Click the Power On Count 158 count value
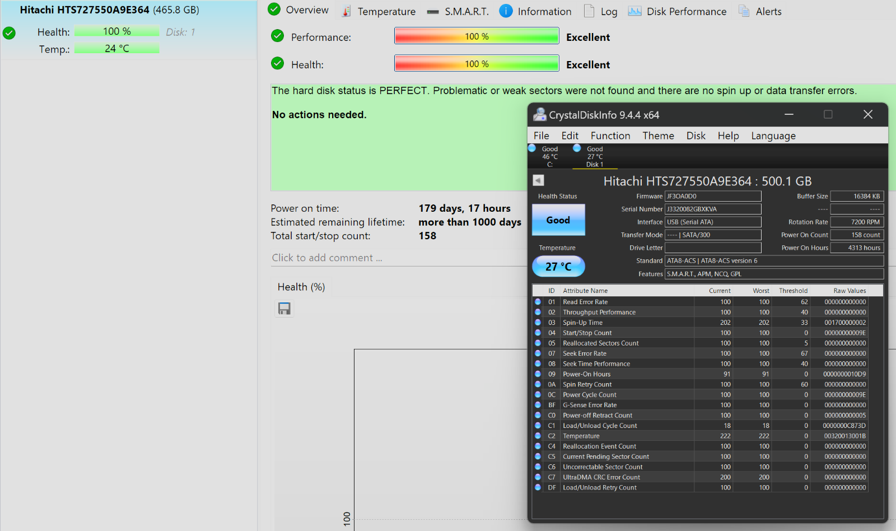Viewport: 896px width, 531px height. 857,235
